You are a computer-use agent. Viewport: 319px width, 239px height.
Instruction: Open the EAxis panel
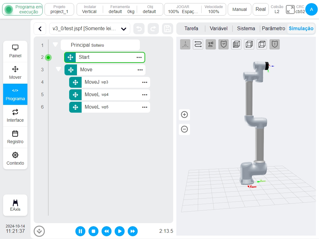[x=15, y=205]
